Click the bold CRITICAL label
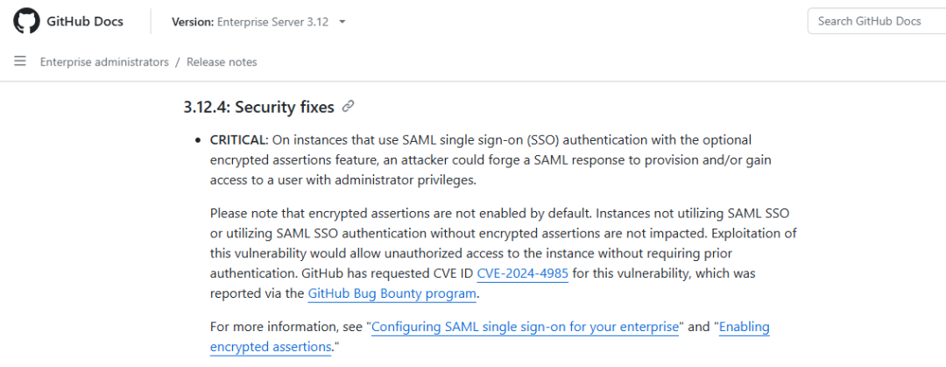 pyautogui.click(x=237, y=140)
